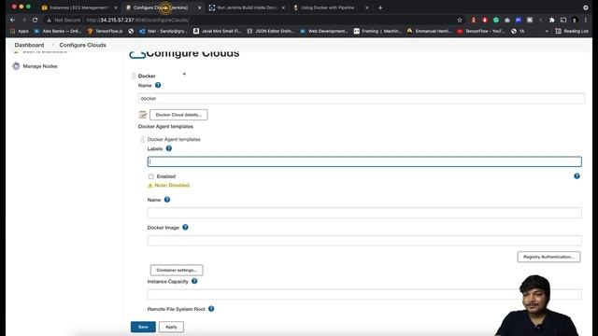Open help icon beside Enabled row
The image size is (598, 336).
pyautogui.click(x=577, y=176)
